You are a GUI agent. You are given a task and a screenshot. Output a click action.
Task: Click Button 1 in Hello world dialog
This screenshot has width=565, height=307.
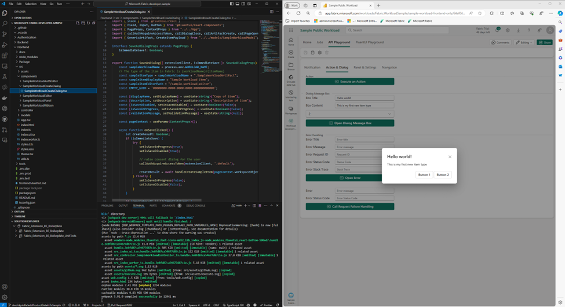(424, 175)
